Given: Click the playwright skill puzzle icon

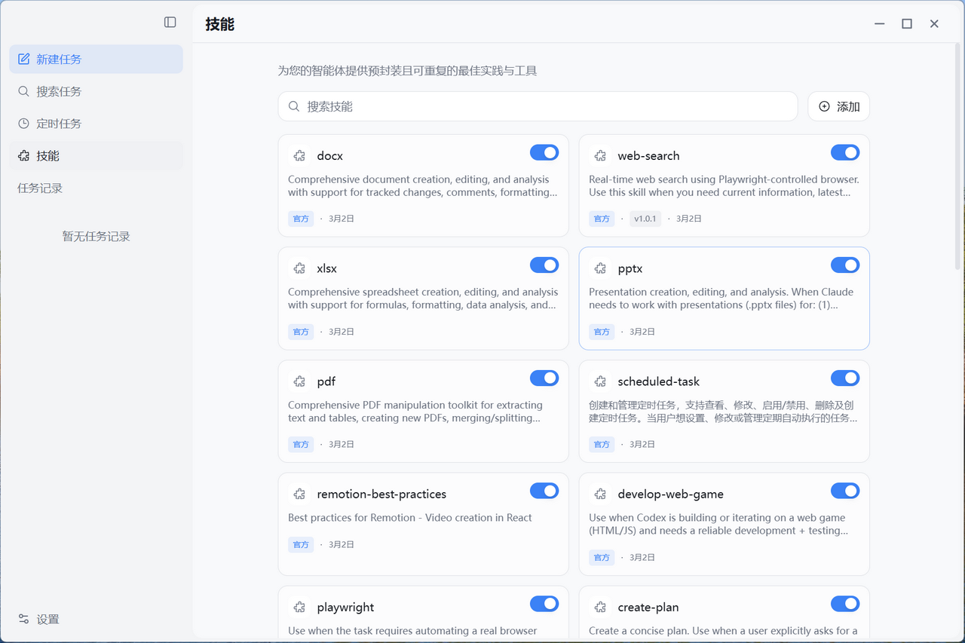Looking at the screenshot, I should [x=299, y=608].
